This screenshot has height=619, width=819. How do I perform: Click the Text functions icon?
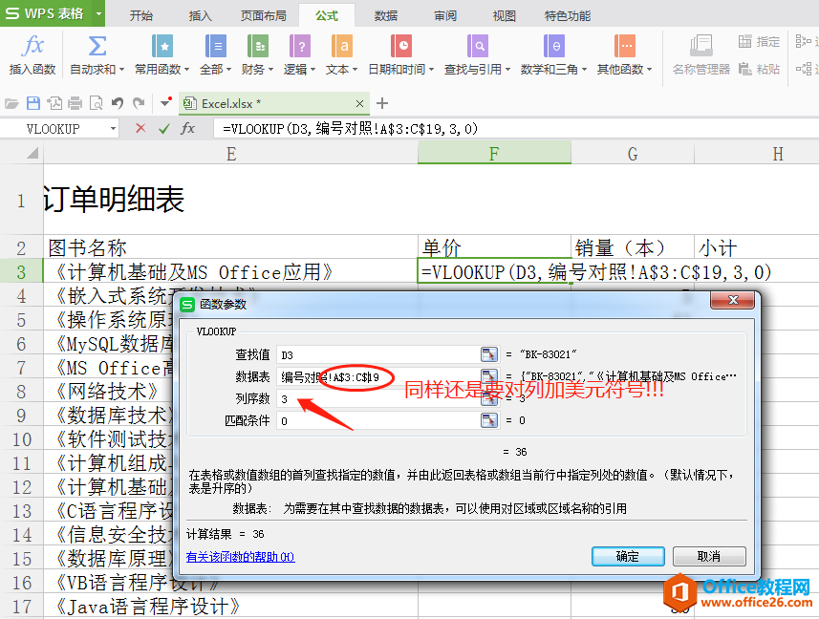point(341,46)
